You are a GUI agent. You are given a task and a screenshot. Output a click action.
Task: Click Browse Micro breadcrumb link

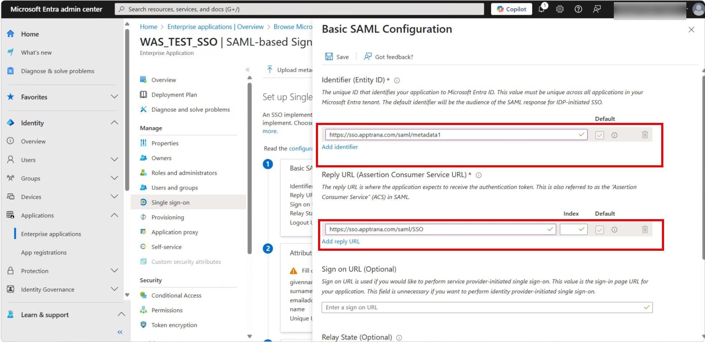pos(293,27)
